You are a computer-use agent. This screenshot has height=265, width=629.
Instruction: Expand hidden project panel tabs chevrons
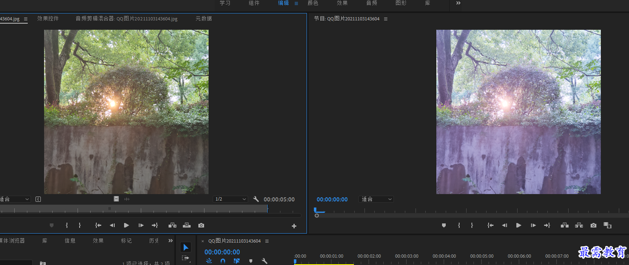click(x=171, y=241)
